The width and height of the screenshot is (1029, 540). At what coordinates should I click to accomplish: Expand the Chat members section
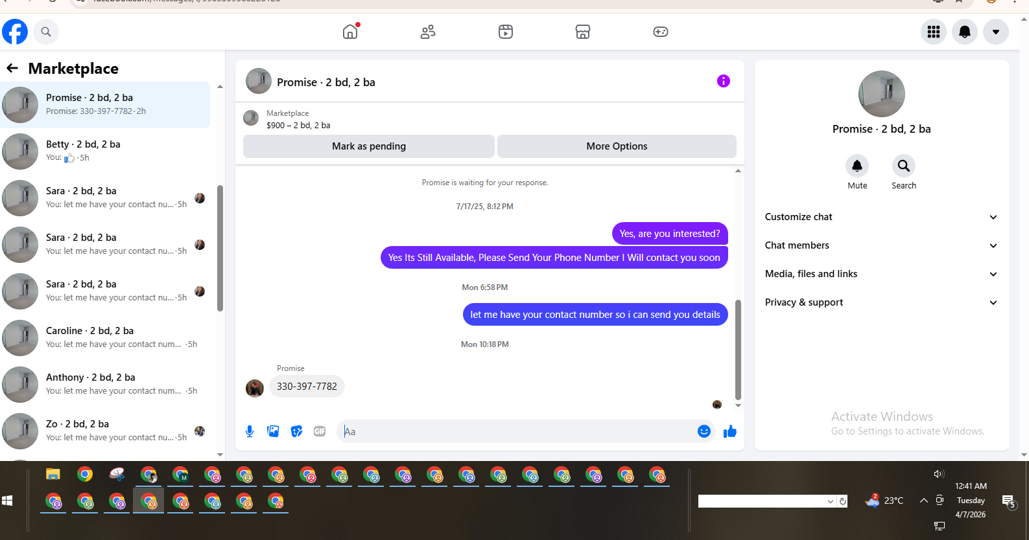pyautogui.click(x=881, y=245)
